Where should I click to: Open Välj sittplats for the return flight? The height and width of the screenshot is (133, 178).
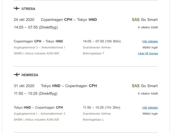tap(150, 108)
